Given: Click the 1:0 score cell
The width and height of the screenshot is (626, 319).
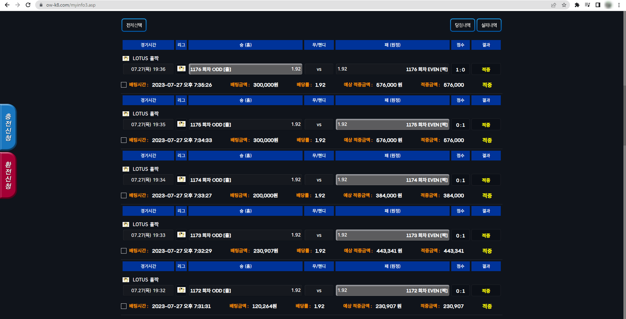Looking at the screenshot, I should coord(460,69).
